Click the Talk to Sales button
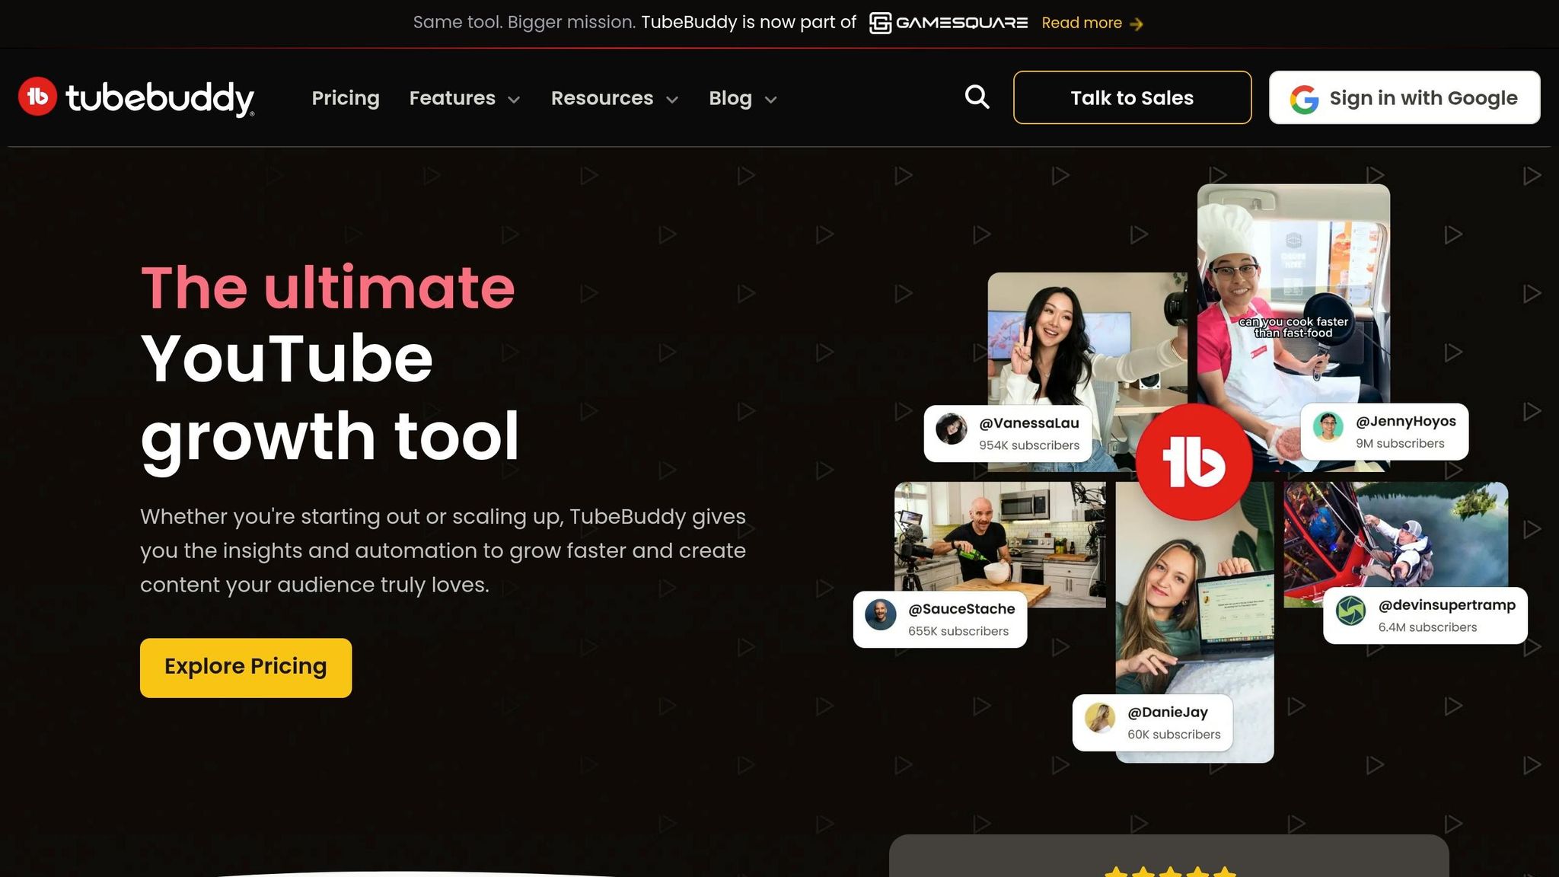 point(1132,97)
